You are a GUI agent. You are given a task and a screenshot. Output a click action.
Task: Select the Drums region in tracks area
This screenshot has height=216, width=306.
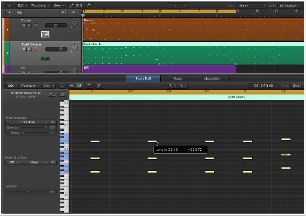193,30
